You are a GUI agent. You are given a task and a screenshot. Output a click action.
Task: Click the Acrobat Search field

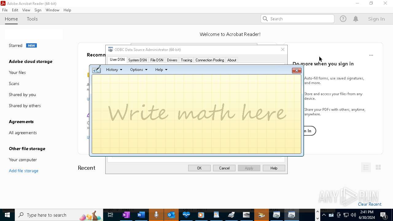[x=298, y=19]
